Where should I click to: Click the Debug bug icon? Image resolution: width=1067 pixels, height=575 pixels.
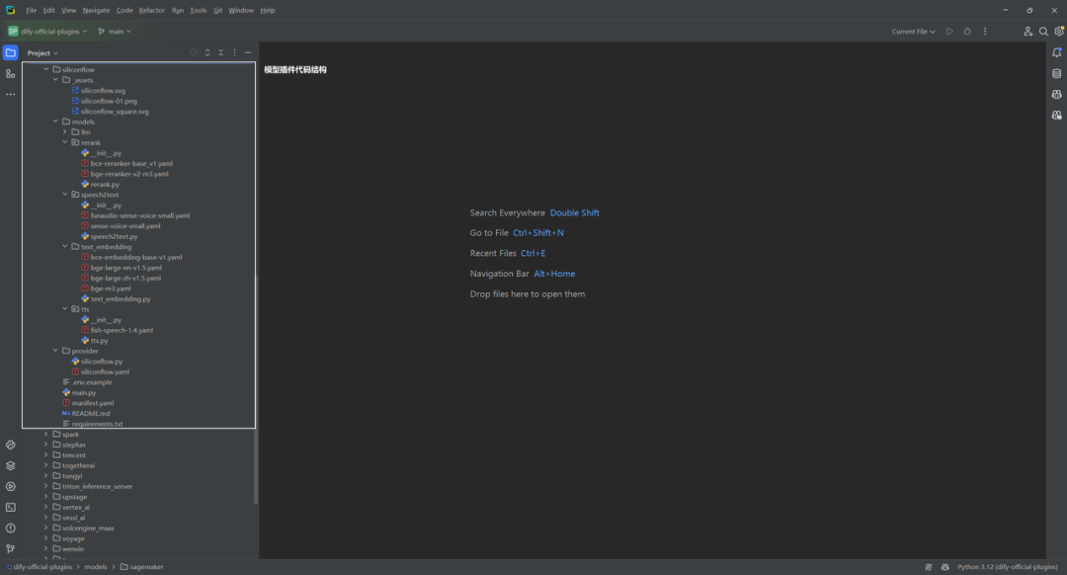(967, 32)
